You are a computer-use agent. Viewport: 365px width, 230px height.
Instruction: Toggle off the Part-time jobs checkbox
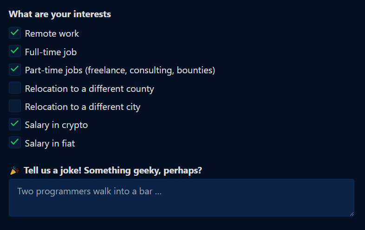pos(15,70)
